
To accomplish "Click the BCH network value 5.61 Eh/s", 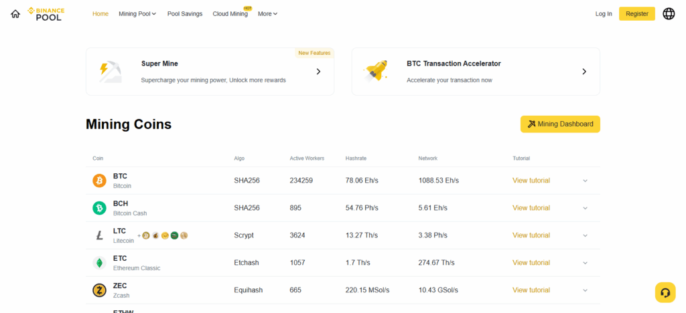I will click(x=433, y=208).
